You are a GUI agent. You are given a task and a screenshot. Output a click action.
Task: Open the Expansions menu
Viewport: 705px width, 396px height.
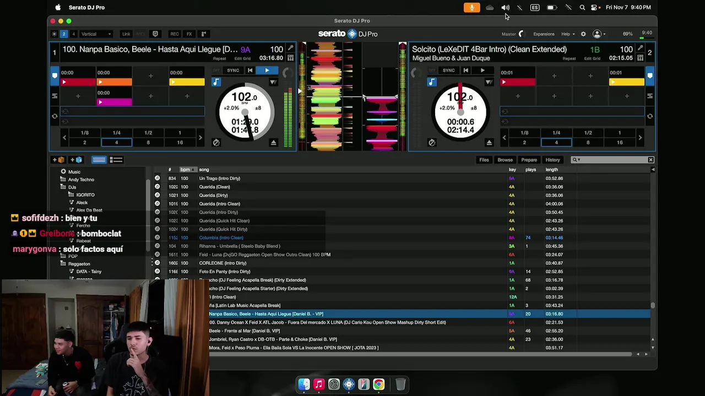pos(544,34)
